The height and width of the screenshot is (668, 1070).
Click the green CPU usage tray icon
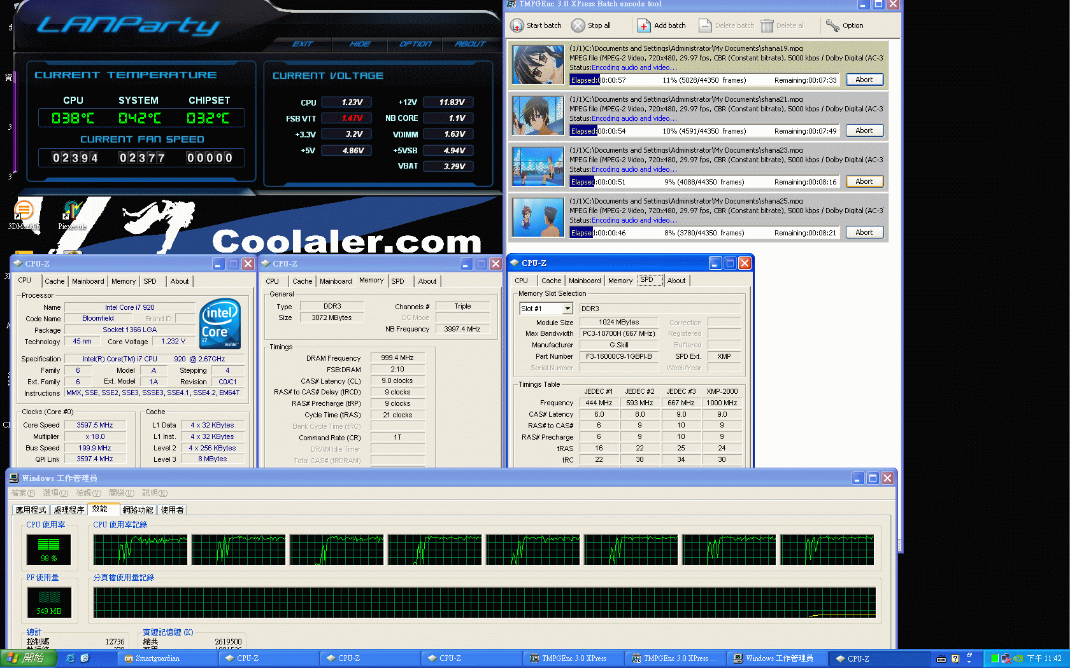pos(995,658)
